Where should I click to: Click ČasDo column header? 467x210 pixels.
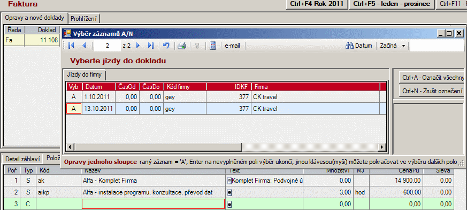pyautogui.click(x=151, y=87)
